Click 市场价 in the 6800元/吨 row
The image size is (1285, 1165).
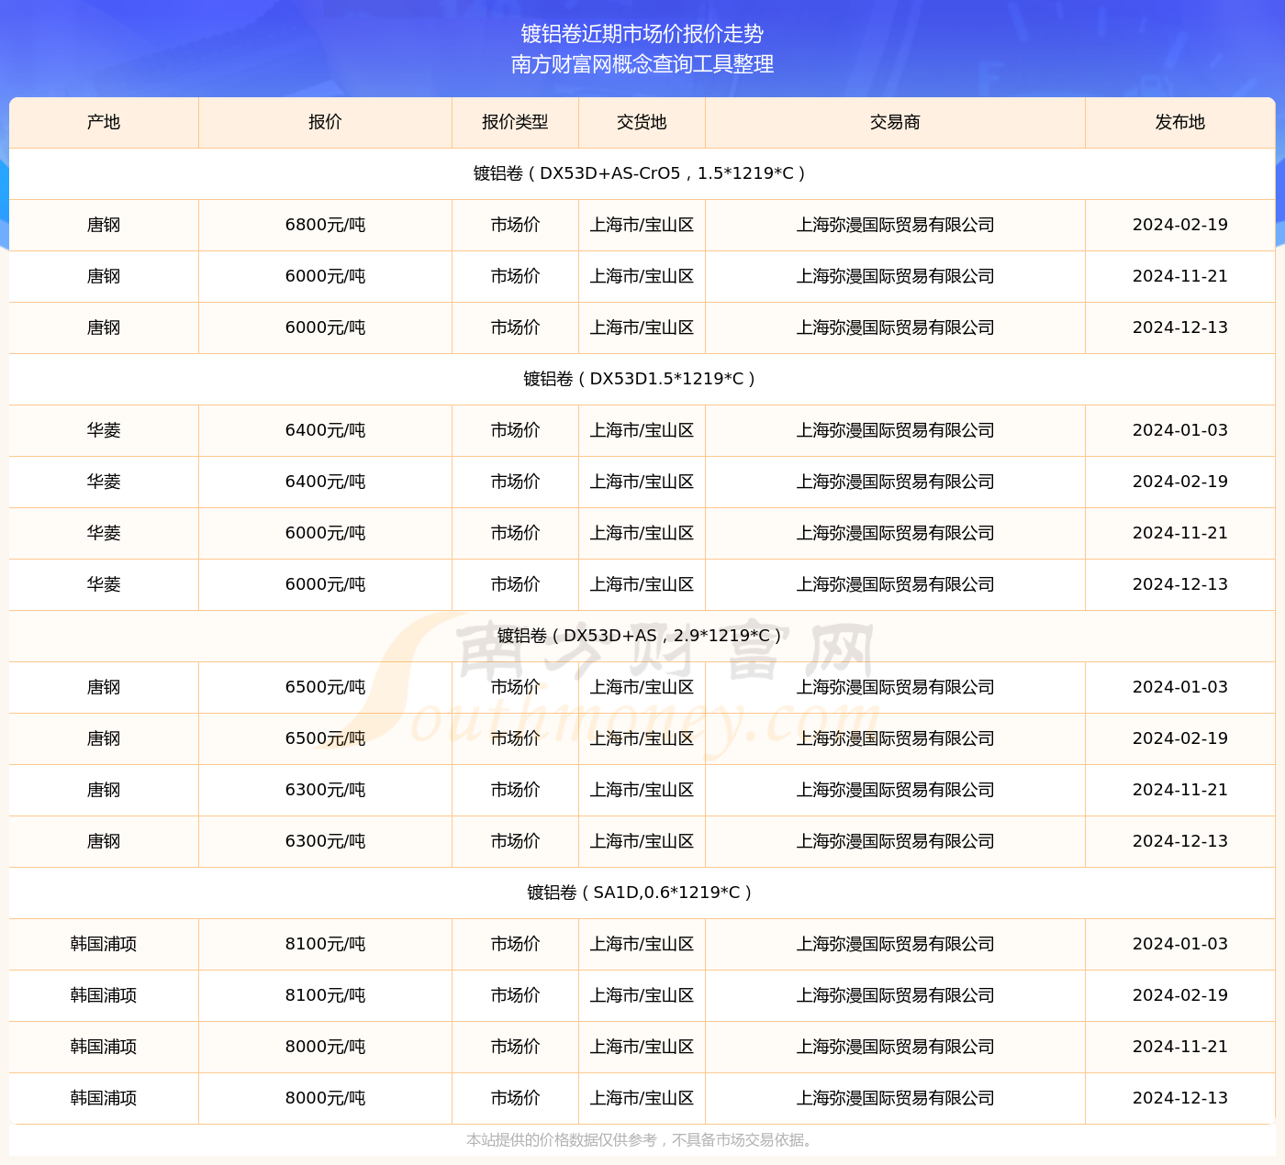coord(515,225)
